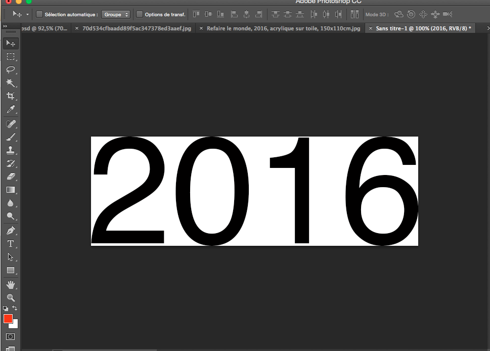Check the Options de transf. checkbox
This screenshot has width=490, height=351.
(140, 15)
